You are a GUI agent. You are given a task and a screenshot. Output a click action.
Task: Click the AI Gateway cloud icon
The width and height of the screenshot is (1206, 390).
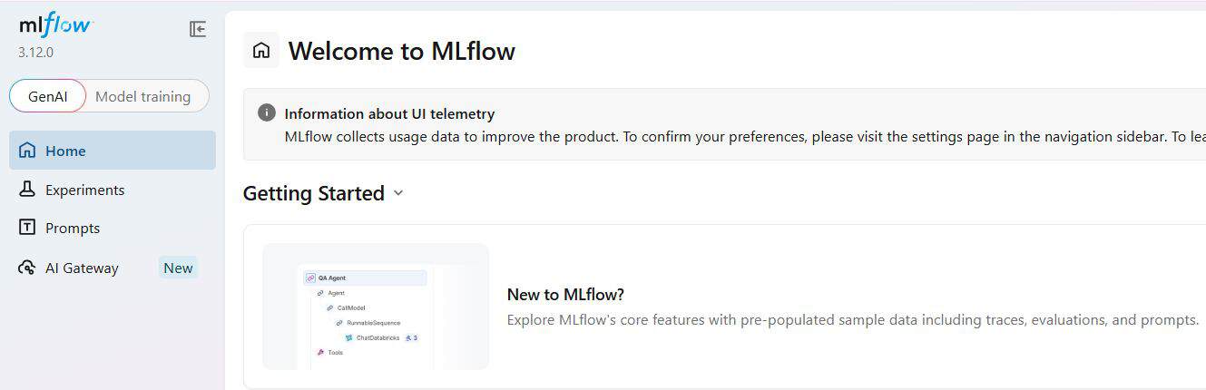point(27,268)
